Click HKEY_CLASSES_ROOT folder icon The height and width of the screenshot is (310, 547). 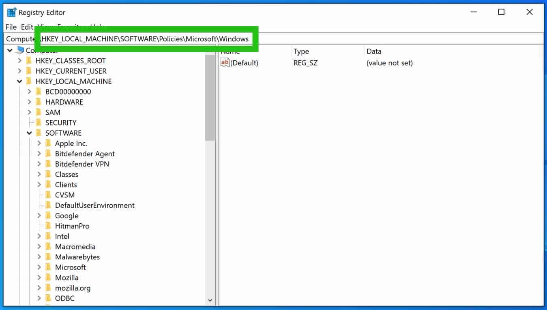(29, 61)
